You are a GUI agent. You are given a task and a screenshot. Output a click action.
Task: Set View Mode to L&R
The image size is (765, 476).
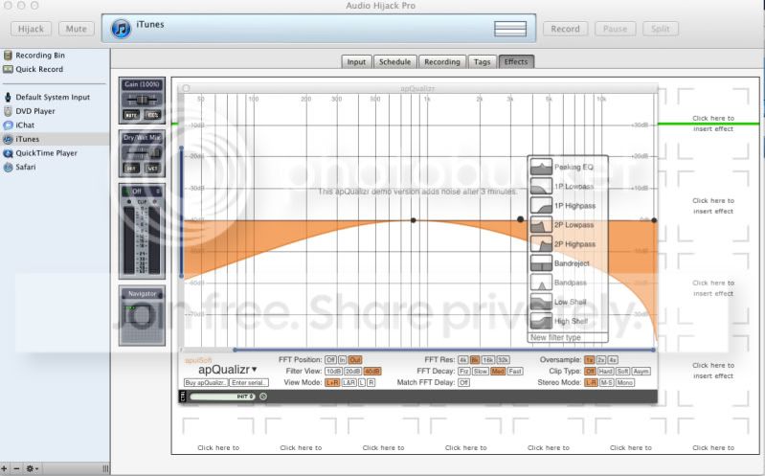[x=349, y=382]
